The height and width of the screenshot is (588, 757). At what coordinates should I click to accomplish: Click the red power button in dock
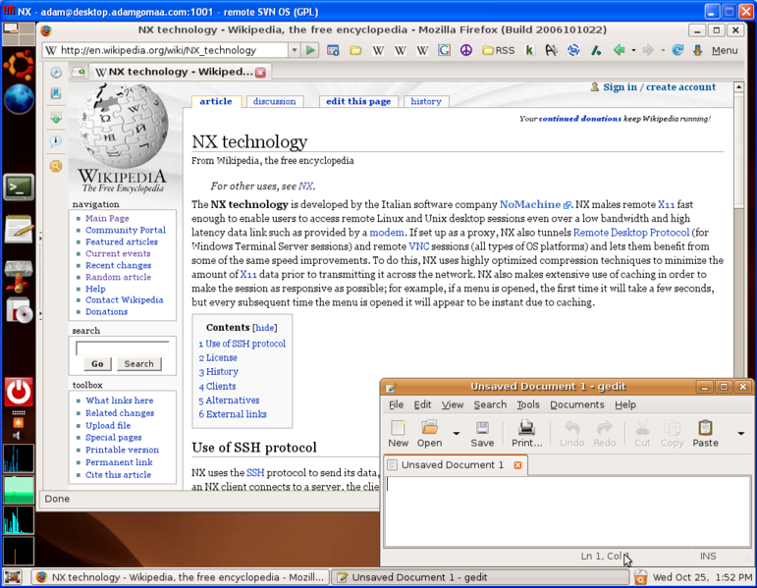click(19, 392)
